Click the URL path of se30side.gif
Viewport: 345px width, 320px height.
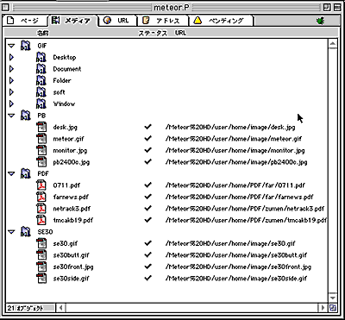click(x=236, y=279)
